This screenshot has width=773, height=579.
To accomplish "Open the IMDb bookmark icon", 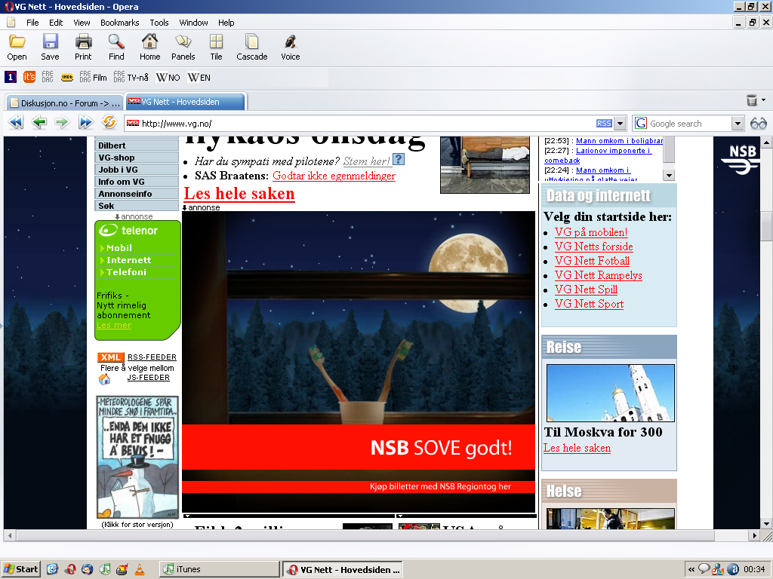I will click(x=67, y=78).
